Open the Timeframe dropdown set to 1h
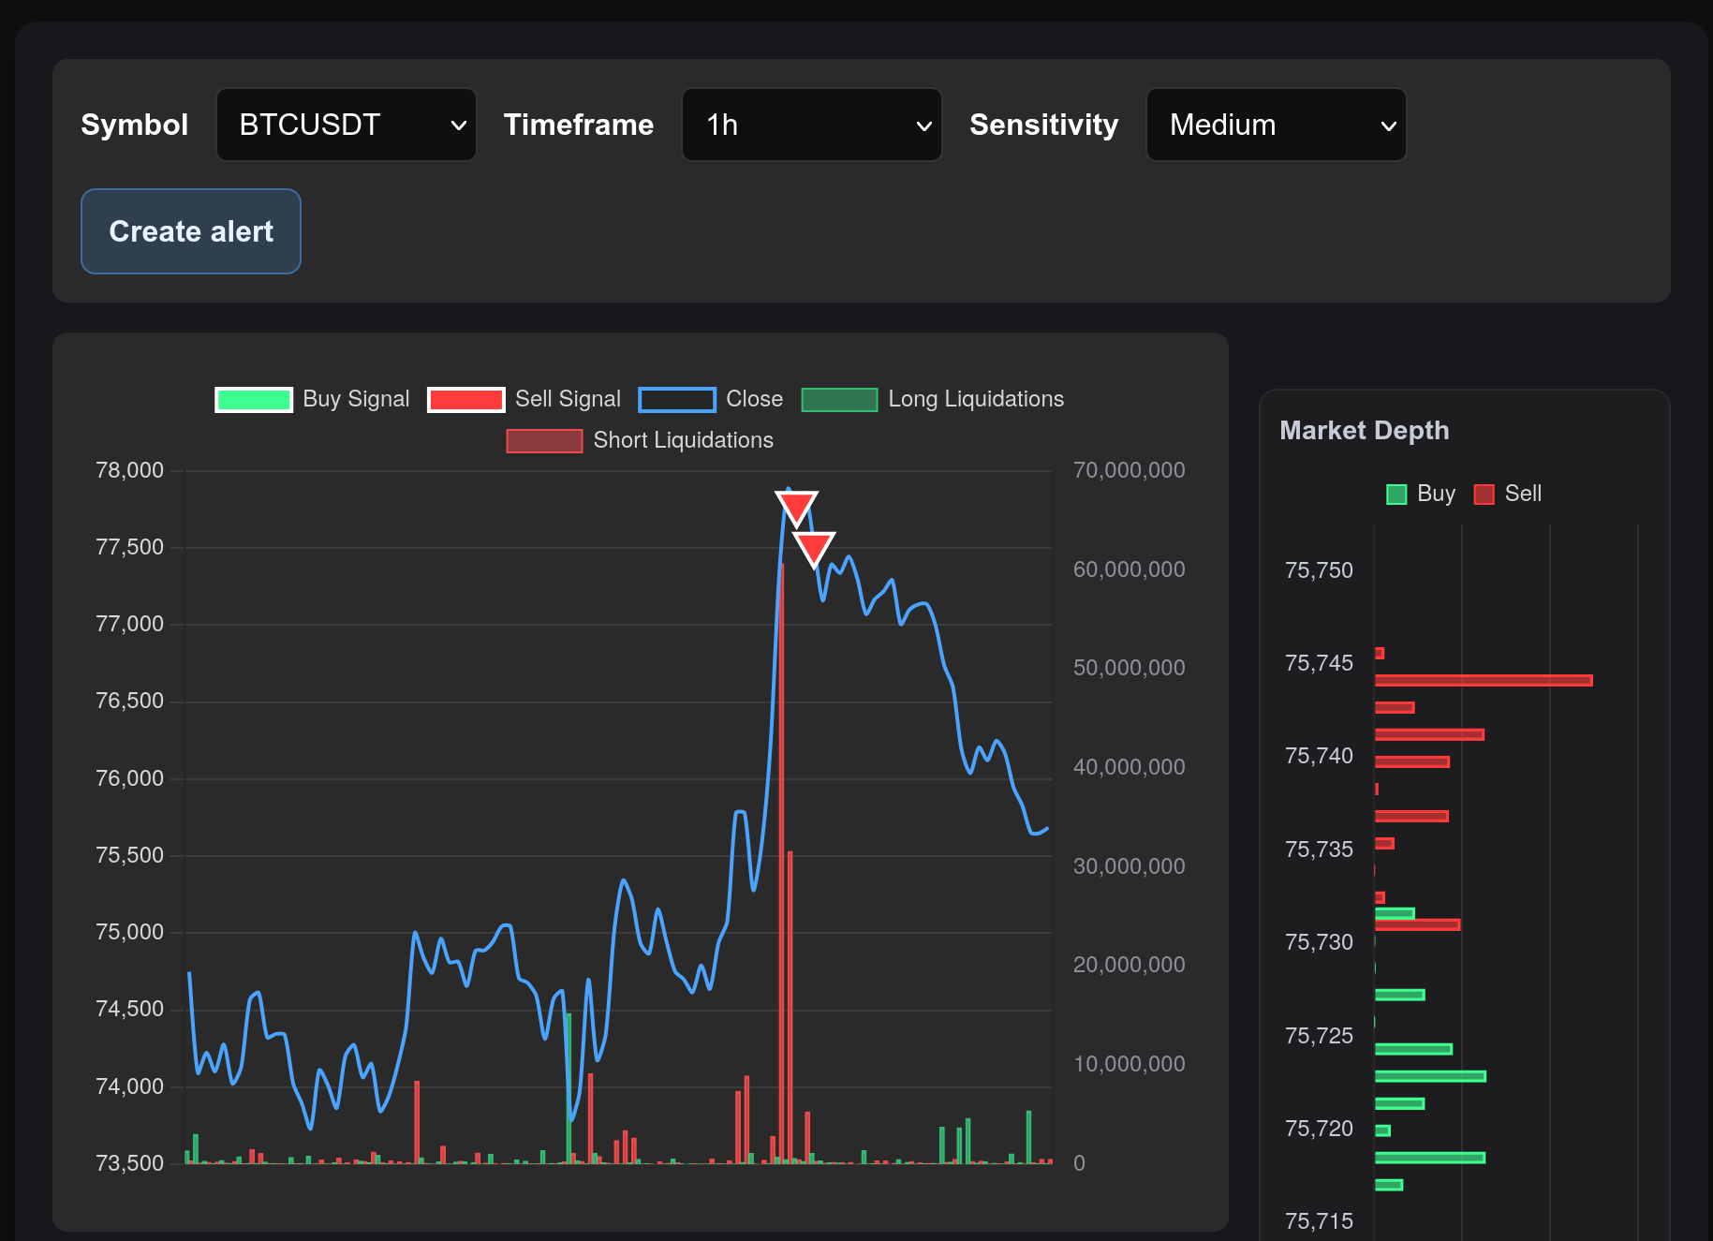This screenshot has width=1713, height=1241. point(811,124)
